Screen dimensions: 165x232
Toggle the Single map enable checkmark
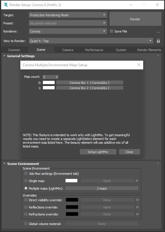click(137, 181)
